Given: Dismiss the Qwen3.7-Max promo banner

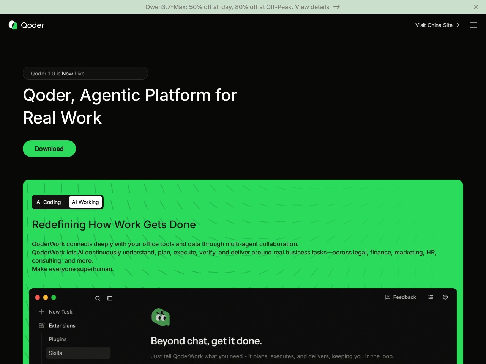Looking at the screenshot, I should point(476,7).
